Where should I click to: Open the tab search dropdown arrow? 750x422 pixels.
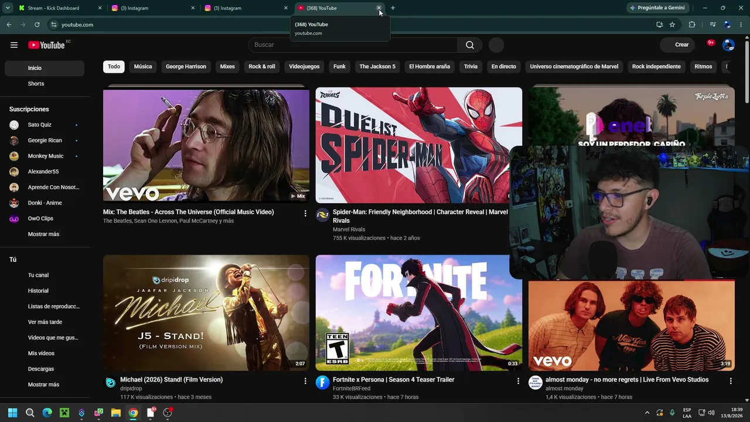click(x=8, y=8)
